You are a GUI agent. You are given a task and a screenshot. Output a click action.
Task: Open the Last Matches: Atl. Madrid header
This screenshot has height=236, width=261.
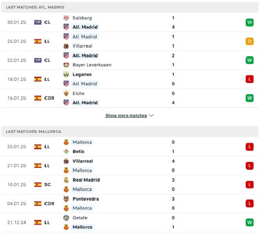(130, 7)
